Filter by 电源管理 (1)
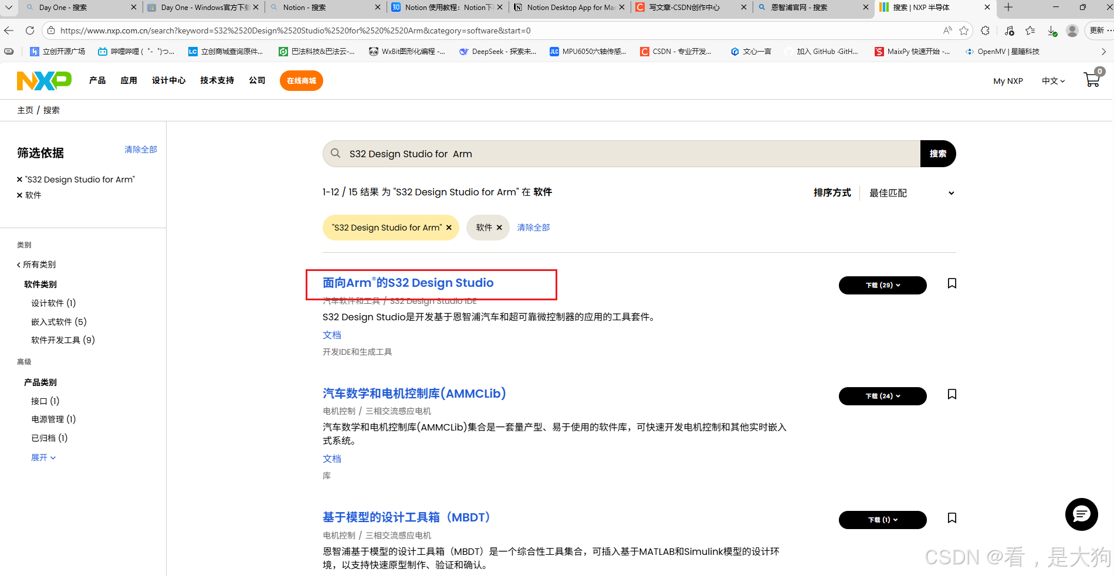The image size is (1114, 576). click(x=53, y=419)
